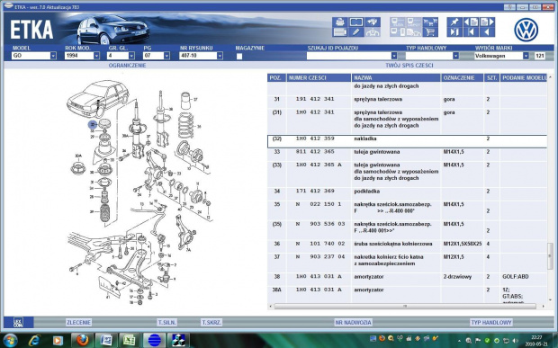Click the TWÓJ SPIS CZESCI tab label
Screen dimensions: 558x348
pos(409,66)
